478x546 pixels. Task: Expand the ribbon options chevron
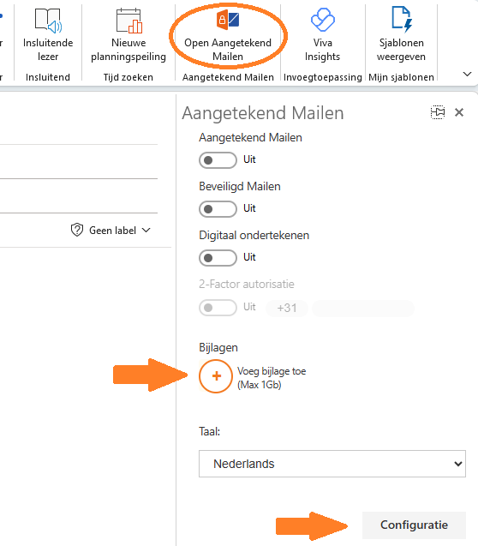click(467, 74)
